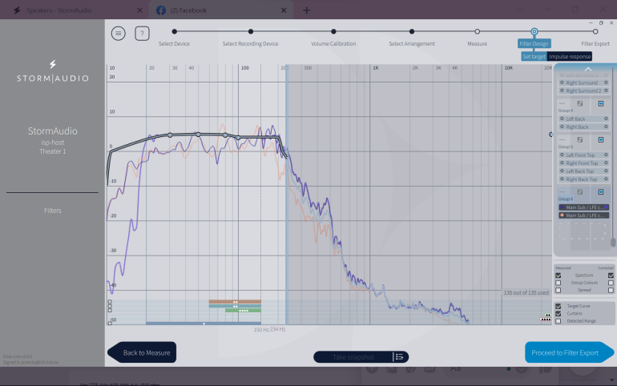
Task: Toggle the Target Curve checkbox
Action: click(559, 306)
